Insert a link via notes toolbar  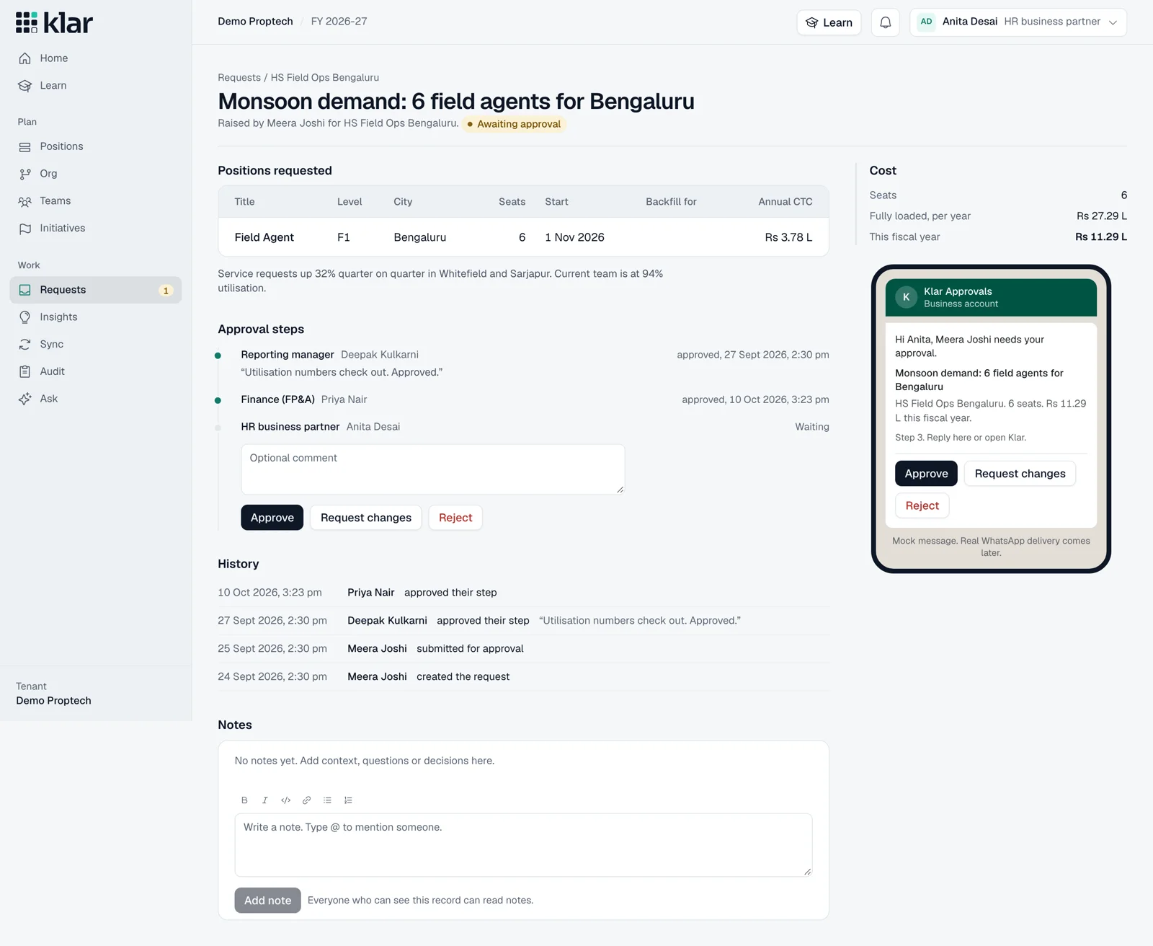pos(306,800)
